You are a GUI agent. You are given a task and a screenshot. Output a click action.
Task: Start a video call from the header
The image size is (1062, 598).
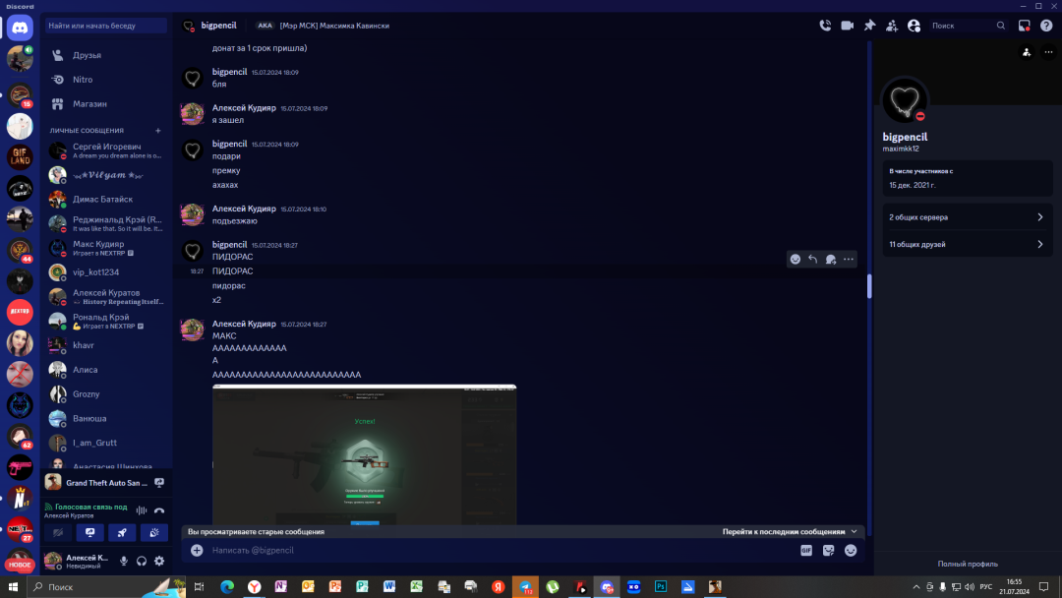coord(847,26)
